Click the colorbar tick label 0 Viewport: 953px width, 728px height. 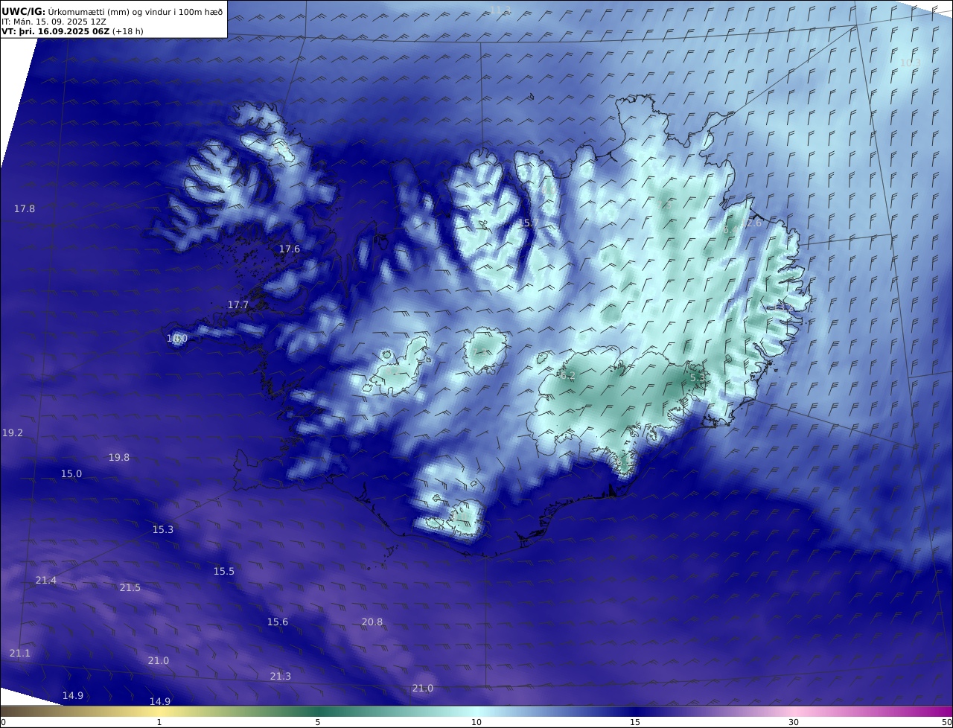click(3, 722)
